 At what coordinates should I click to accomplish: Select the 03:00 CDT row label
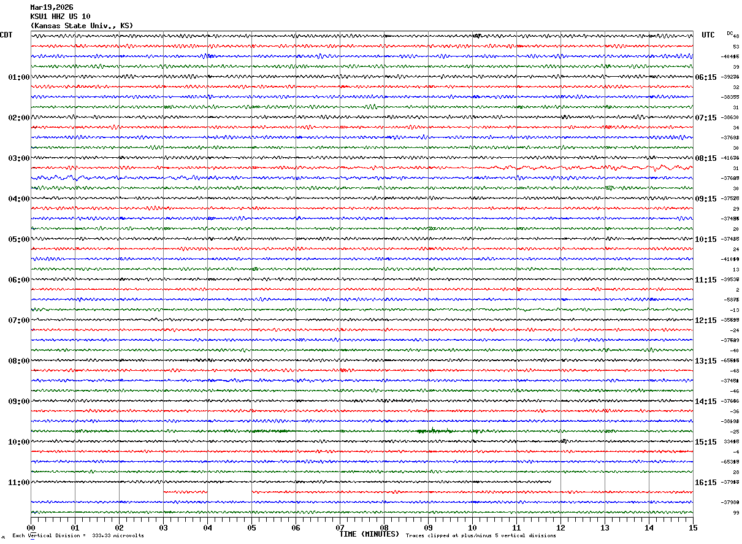18,158
